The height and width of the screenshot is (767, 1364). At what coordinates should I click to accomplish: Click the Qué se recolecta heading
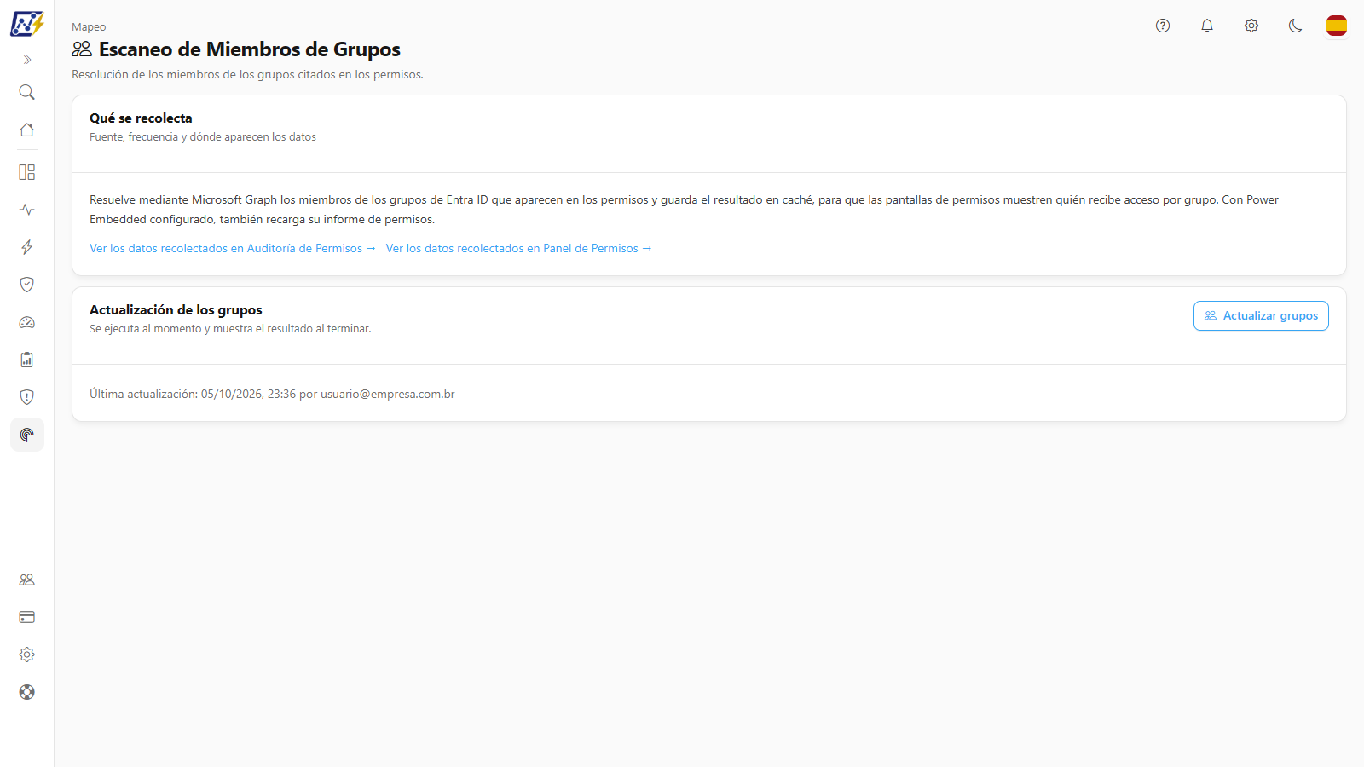141,118
